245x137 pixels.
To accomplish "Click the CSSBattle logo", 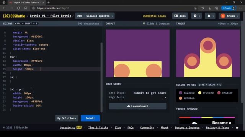I will coord(14,16).
